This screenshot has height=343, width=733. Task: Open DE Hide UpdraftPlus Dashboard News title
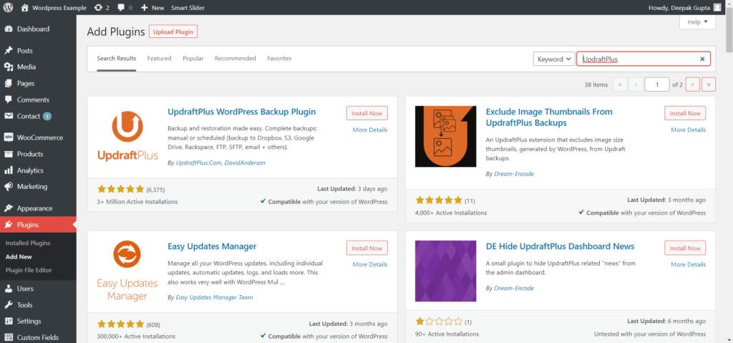click(x=560, y=246)
